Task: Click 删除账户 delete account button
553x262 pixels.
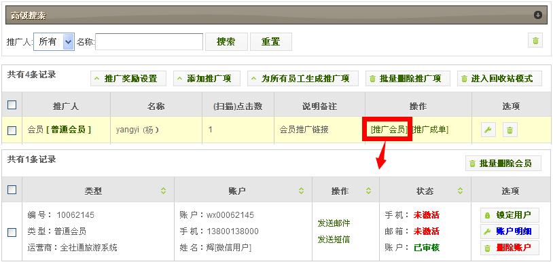Action: click(x=510, y=248)
